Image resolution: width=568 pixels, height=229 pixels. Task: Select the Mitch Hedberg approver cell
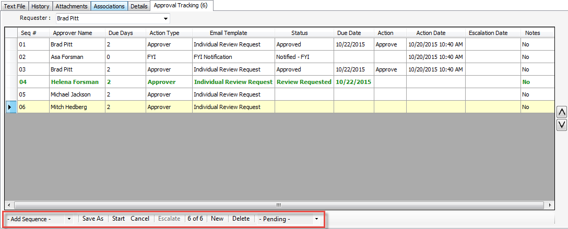[77, 107]
